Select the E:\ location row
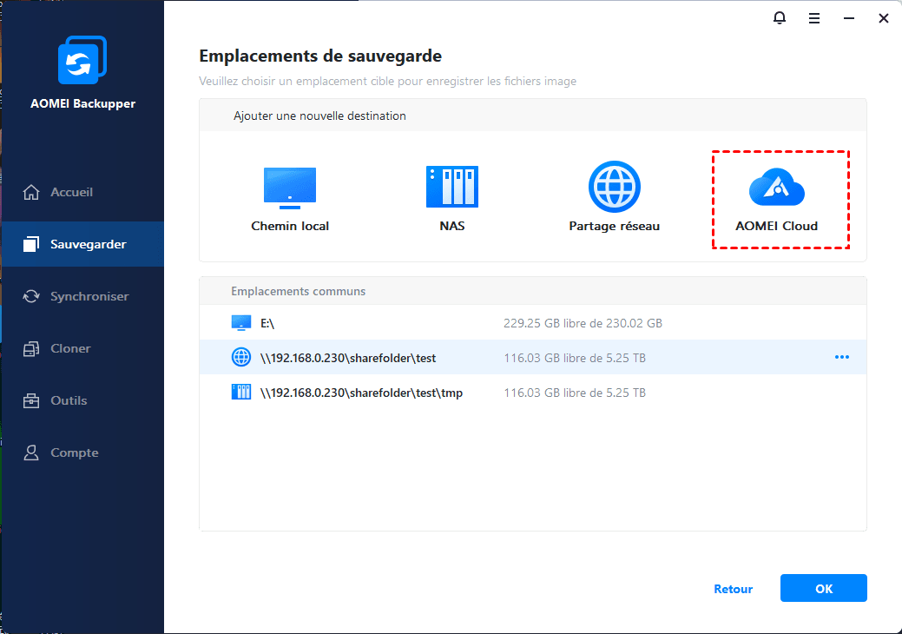 [x=533, y=323]
